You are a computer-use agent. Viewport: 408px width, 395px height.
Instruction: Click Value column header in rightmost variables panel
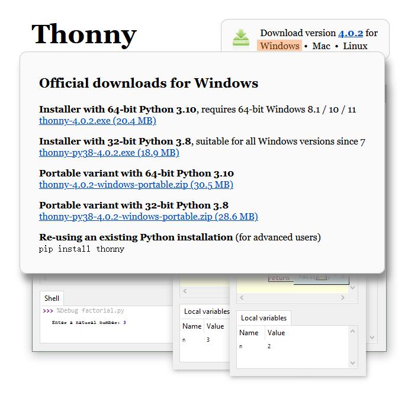coord(276,333)
